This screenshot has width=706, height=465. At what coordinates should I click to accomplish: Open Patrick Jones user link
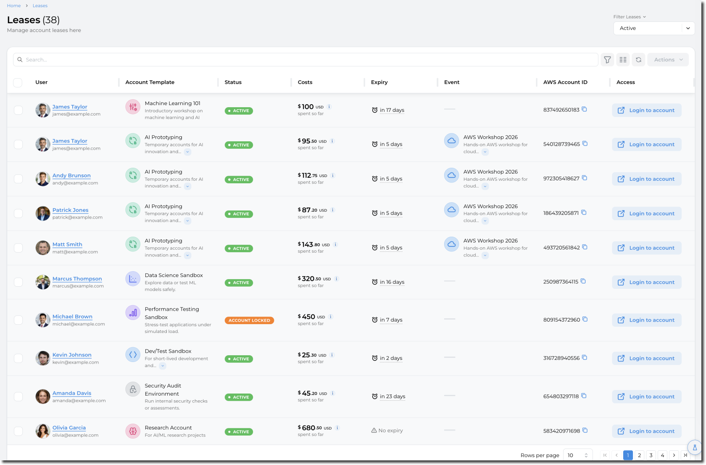(70, 210)
